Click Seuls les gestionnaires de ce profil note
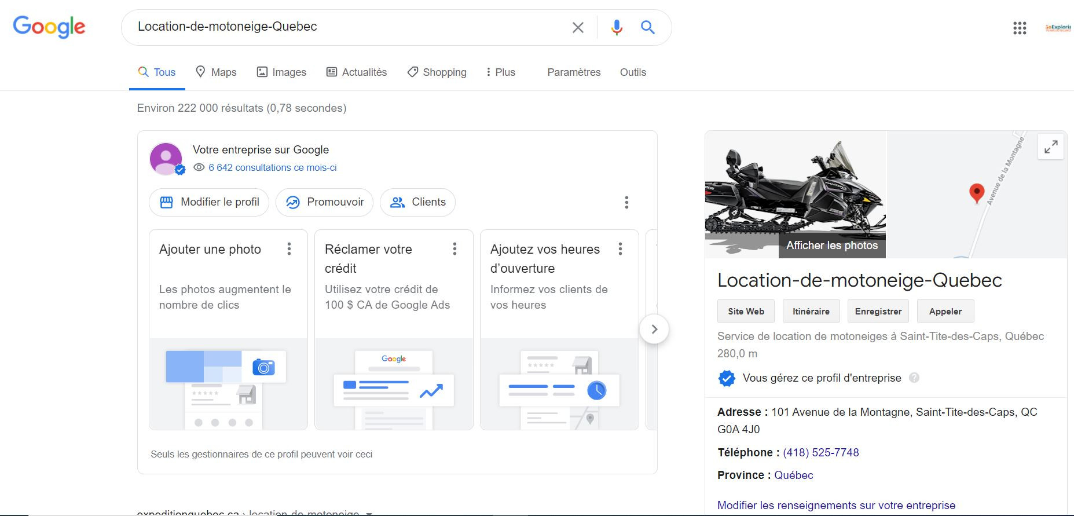This screenshot has height=516, width=1074. click(x=261, y=454)
